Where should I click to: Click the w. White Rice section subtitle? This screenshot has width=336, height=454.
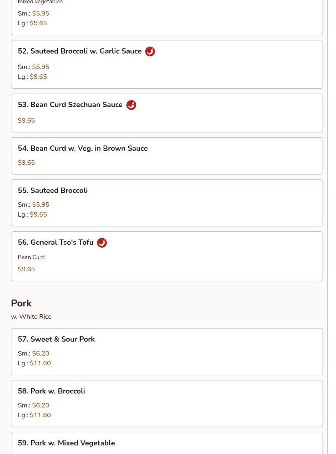[x=31, y=316]
